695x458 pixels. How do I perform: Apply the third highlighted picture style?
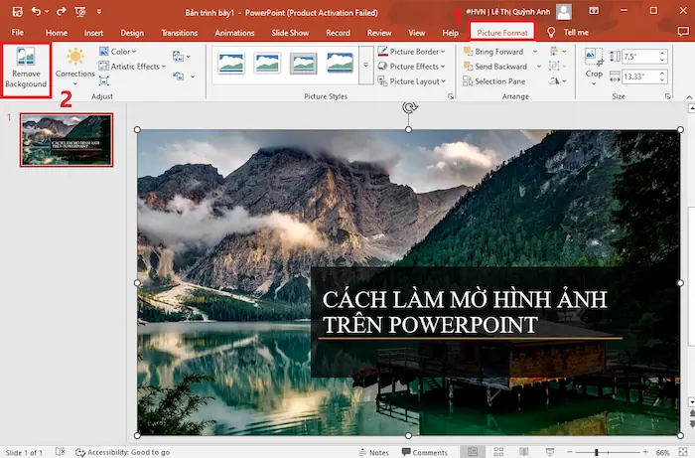(304, 63)
